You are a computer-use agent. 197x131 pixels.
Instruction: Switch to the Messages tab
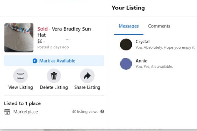(x=129, y=26)
